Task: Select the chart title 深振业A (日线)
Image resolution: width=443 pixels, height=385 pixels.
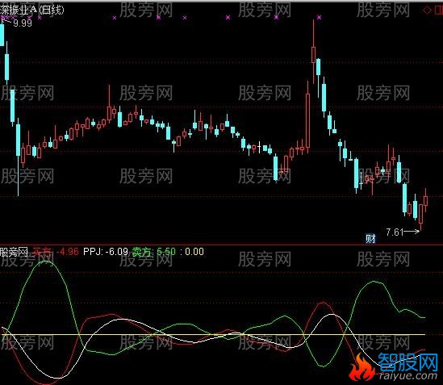Action: click(32, 10)
